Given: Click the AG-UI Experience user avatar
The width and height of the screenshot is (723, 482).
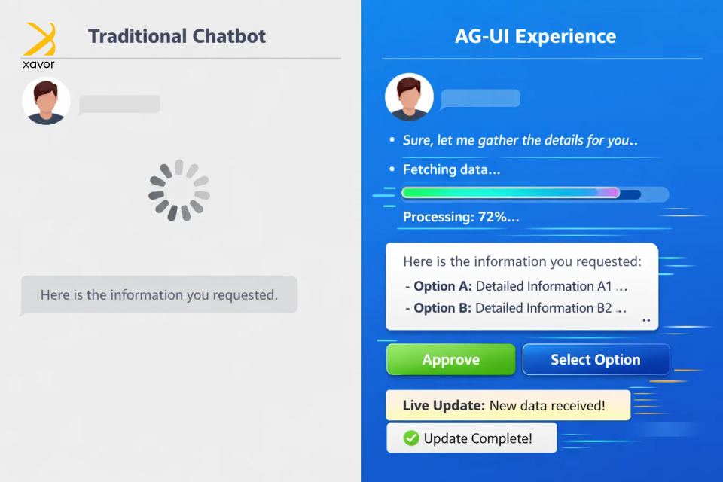Looking at the screenshot, I should 409,97.
